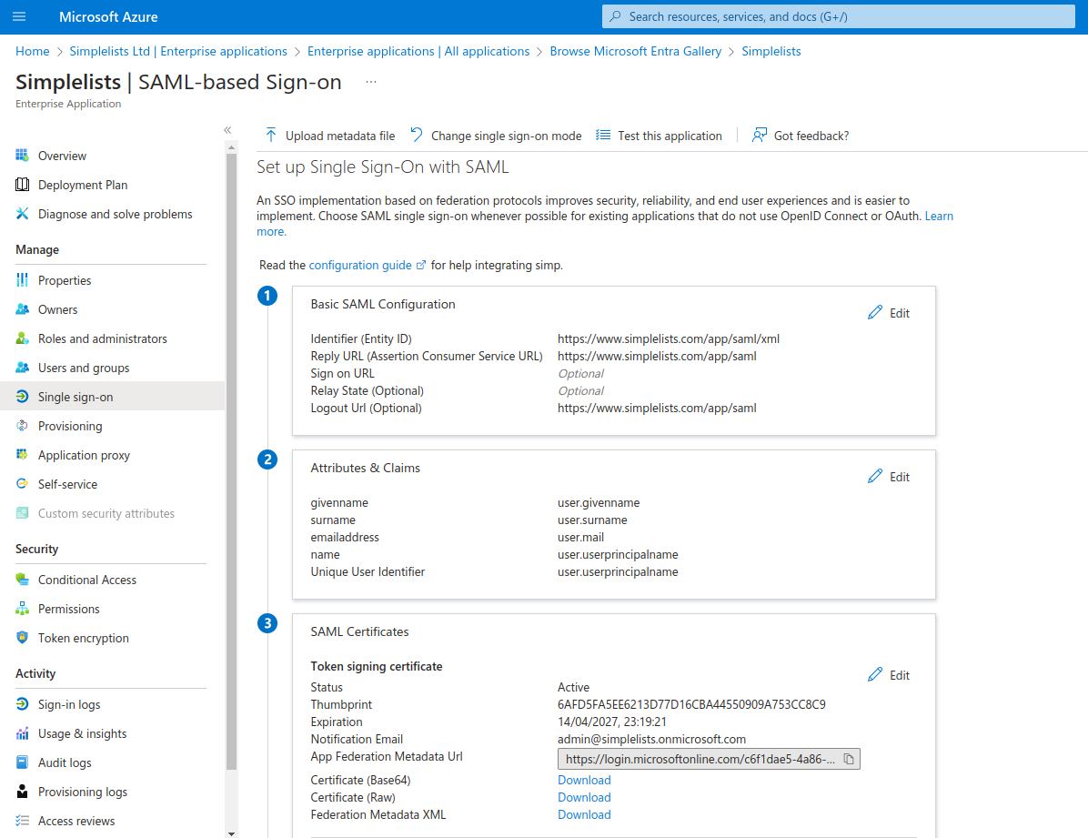Download the Certificate (Raw)
This screenshot has height=838, width=1088.
click(584, 797)
